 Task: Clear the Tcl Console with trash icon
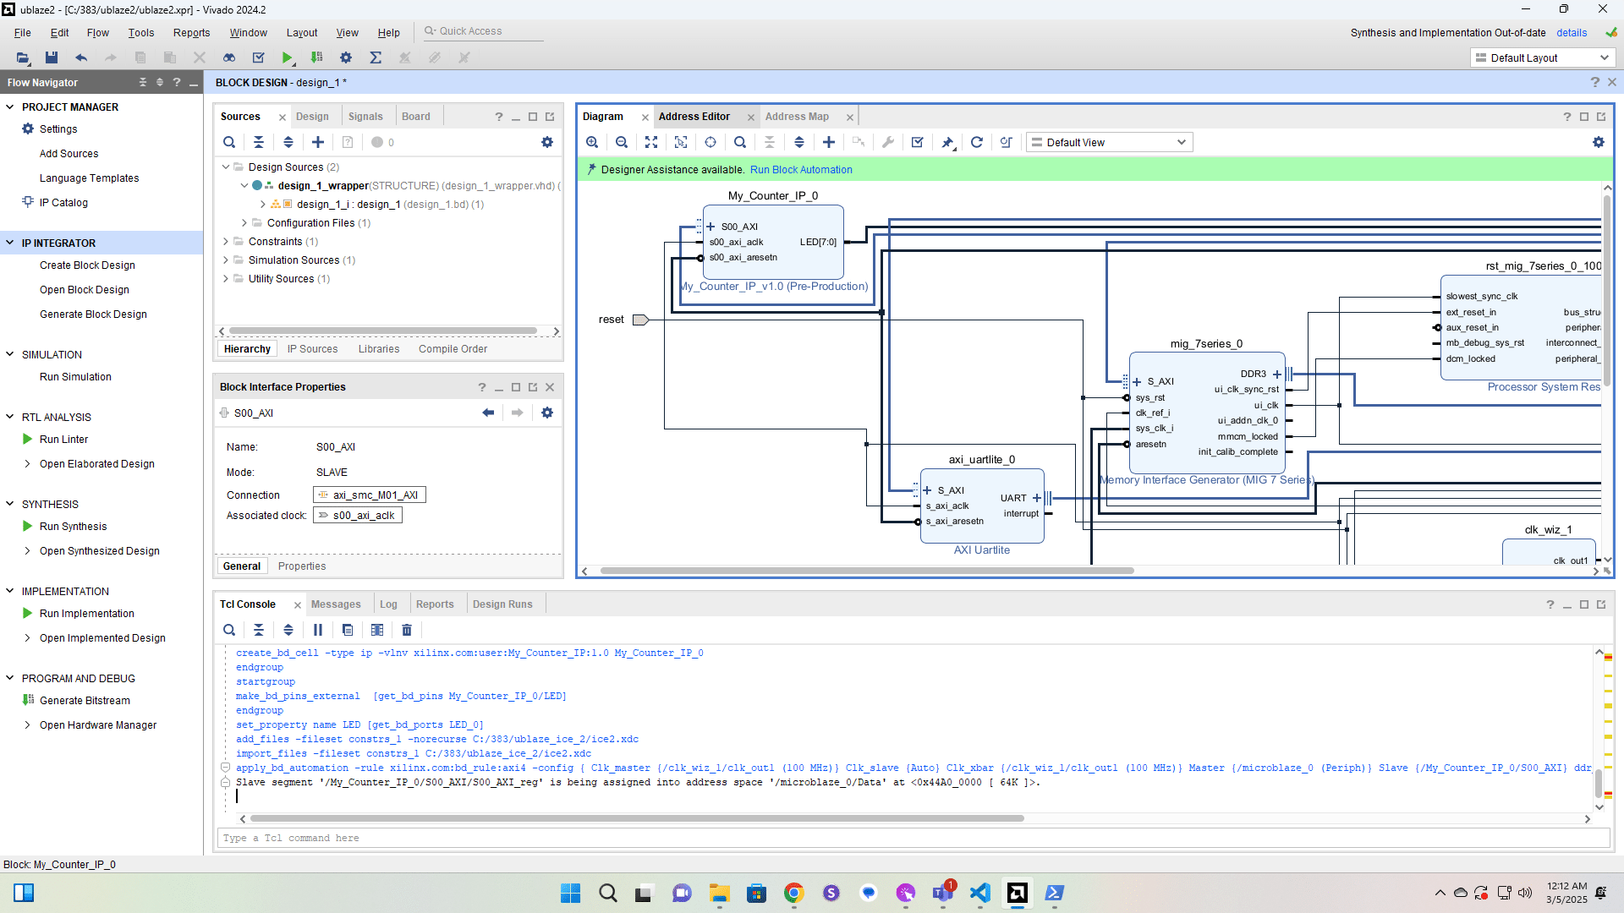click(407, 630)
